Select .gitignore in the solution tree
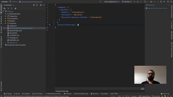This screenshot has height=97, width=173. (13, 26)
